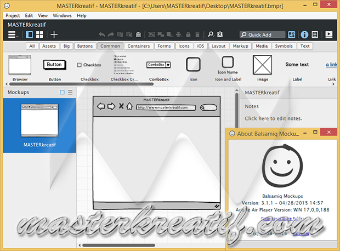Select the Forms library category
The image size is (340, 251).
coord(164,46)
